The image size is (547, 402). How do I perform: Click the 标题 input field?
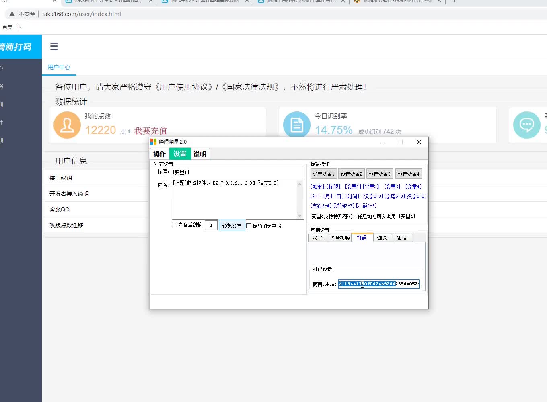[238, 172]
